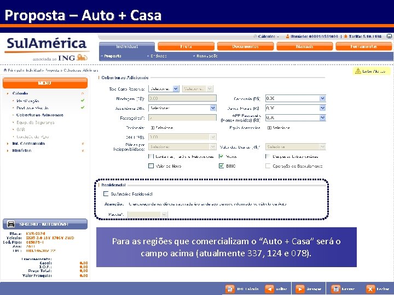This screenshot has height=295, width=394.
Task: Open the greyed menu entry below Equip. de Segurança
Action: [x=21, y=129]
